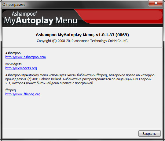165x141 pixels.
Task: Close the О программе dialog with X
Action: click(x=156, y=3)
